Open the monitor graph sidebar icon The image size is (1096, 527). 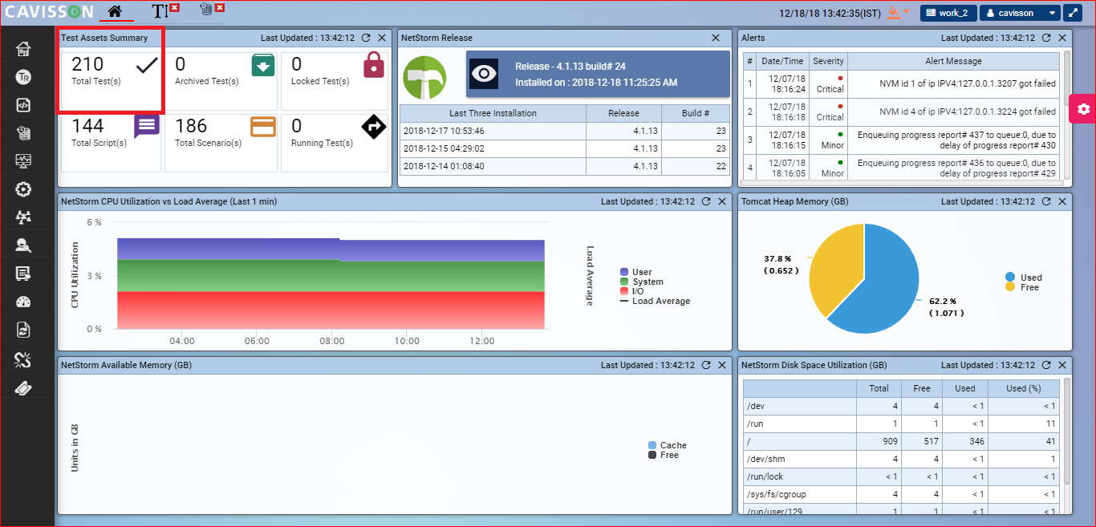click(x=23, y=161)
